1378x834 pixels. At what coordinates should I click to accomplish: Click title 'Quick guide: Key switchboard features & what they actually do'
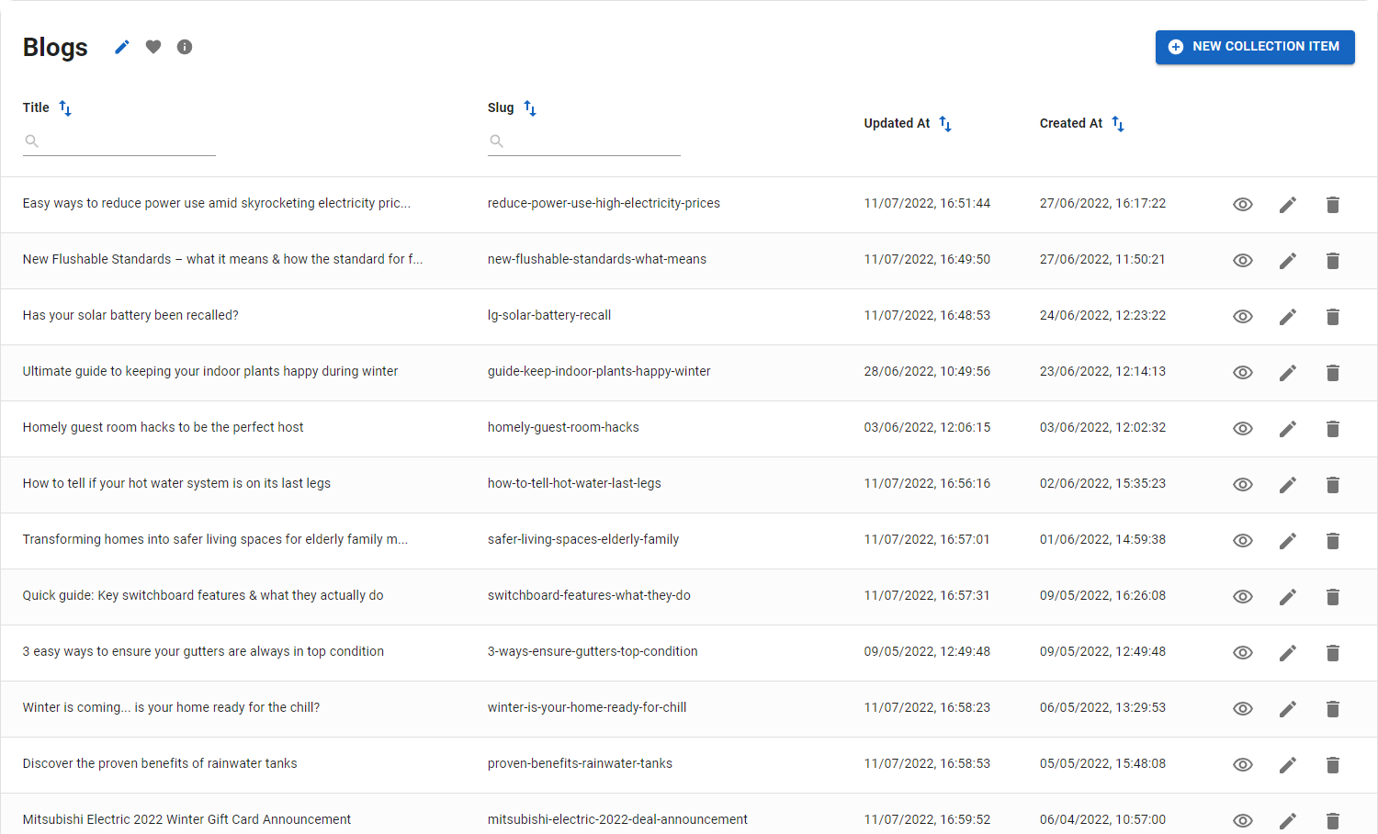203,595
